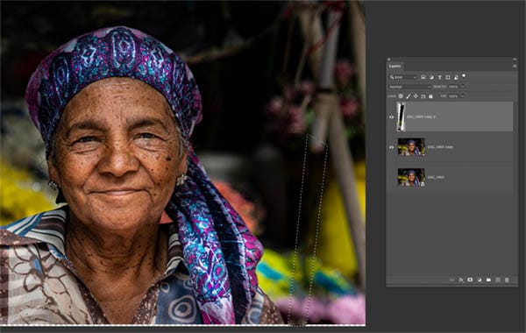The width and height of the screenshot is (526, 333).
Task: Turn layer filtering on or off
Action: point(464,76)
